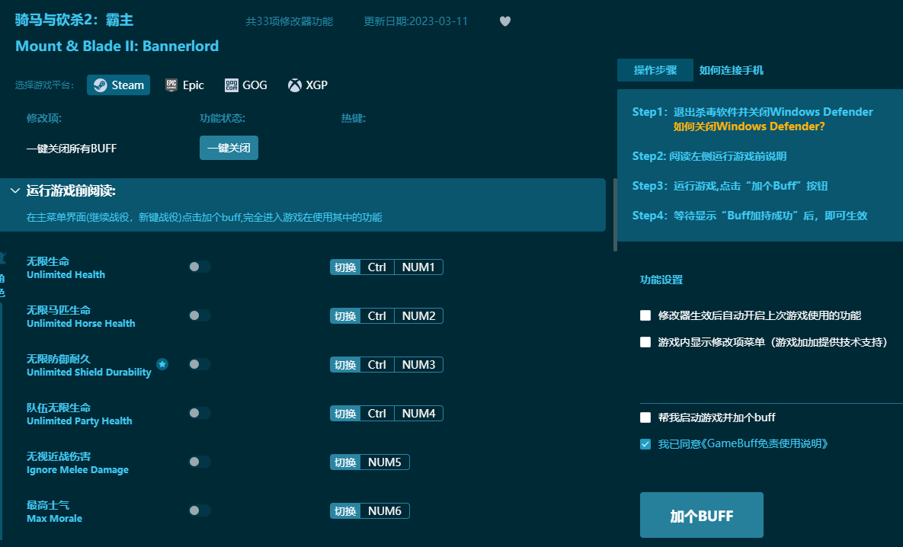Click the heart favorite icon

coord(505,21)
